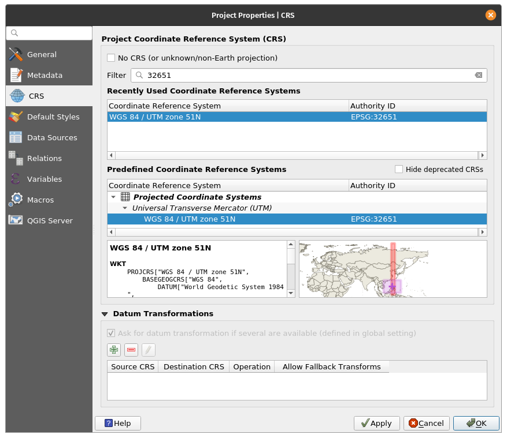Screen dimensions: 507x438
Task: Open the Variables epsilon icon
Action: click(16, 179)
